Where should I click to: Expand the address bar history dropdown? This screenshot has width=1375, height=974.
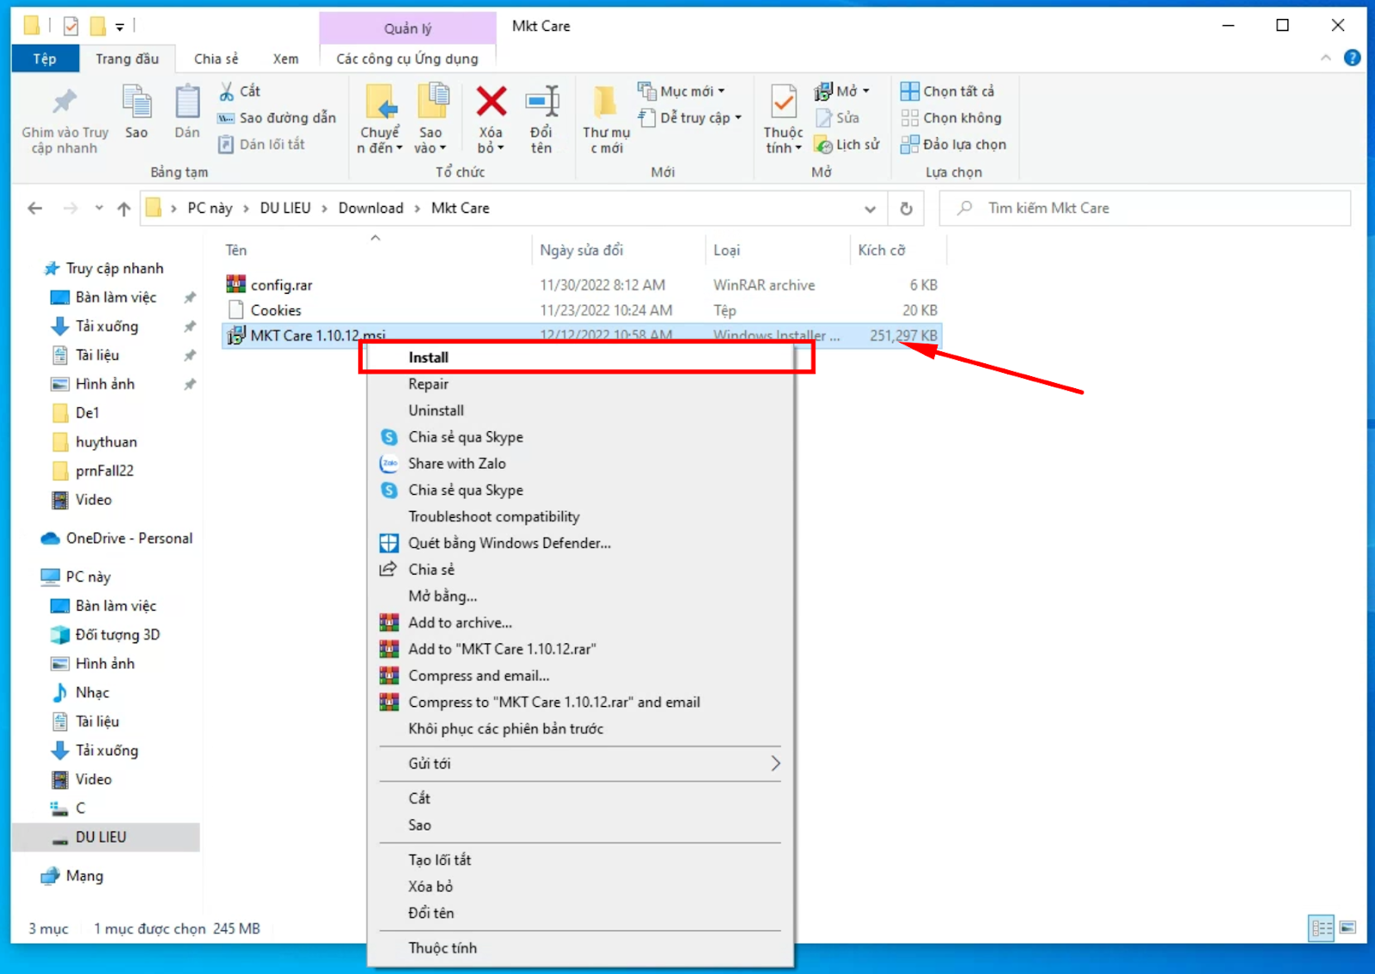point(870,209)
